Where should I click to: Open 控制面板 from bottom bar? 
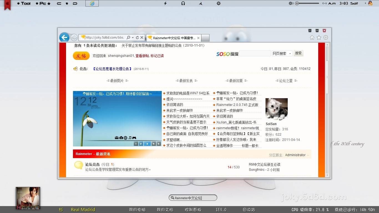click(x=193, y=210)
